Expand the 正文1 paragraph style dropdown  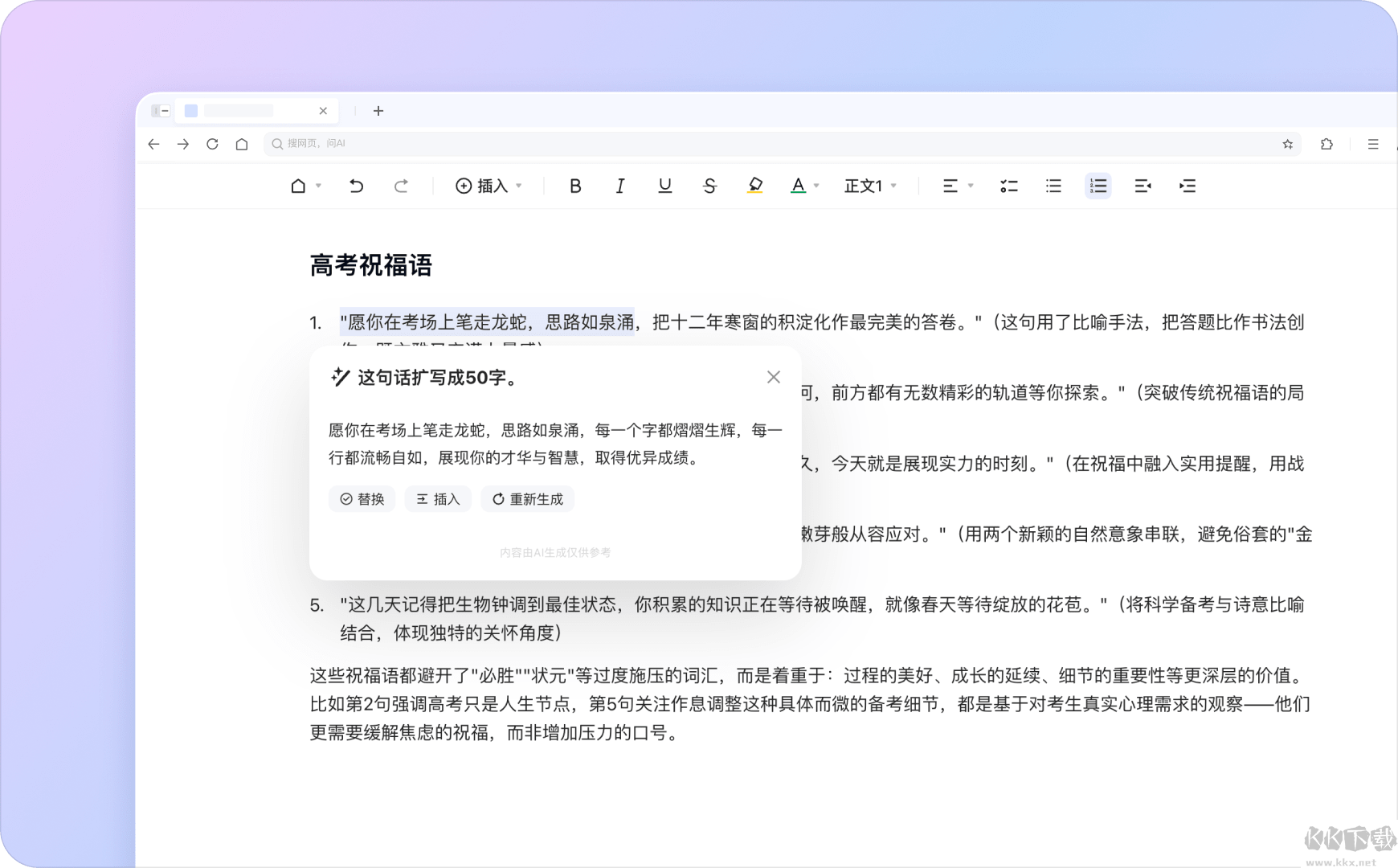click(870, 186)
